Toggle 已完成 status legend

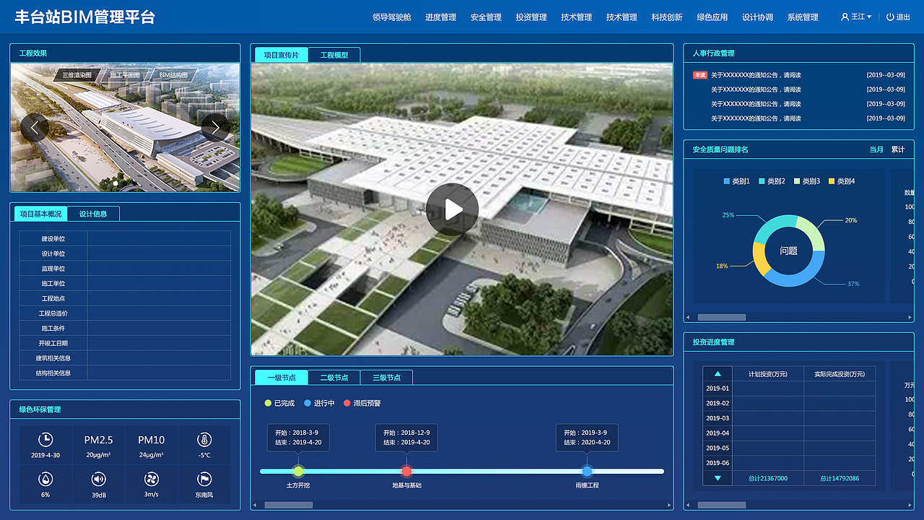click(280, 403)
